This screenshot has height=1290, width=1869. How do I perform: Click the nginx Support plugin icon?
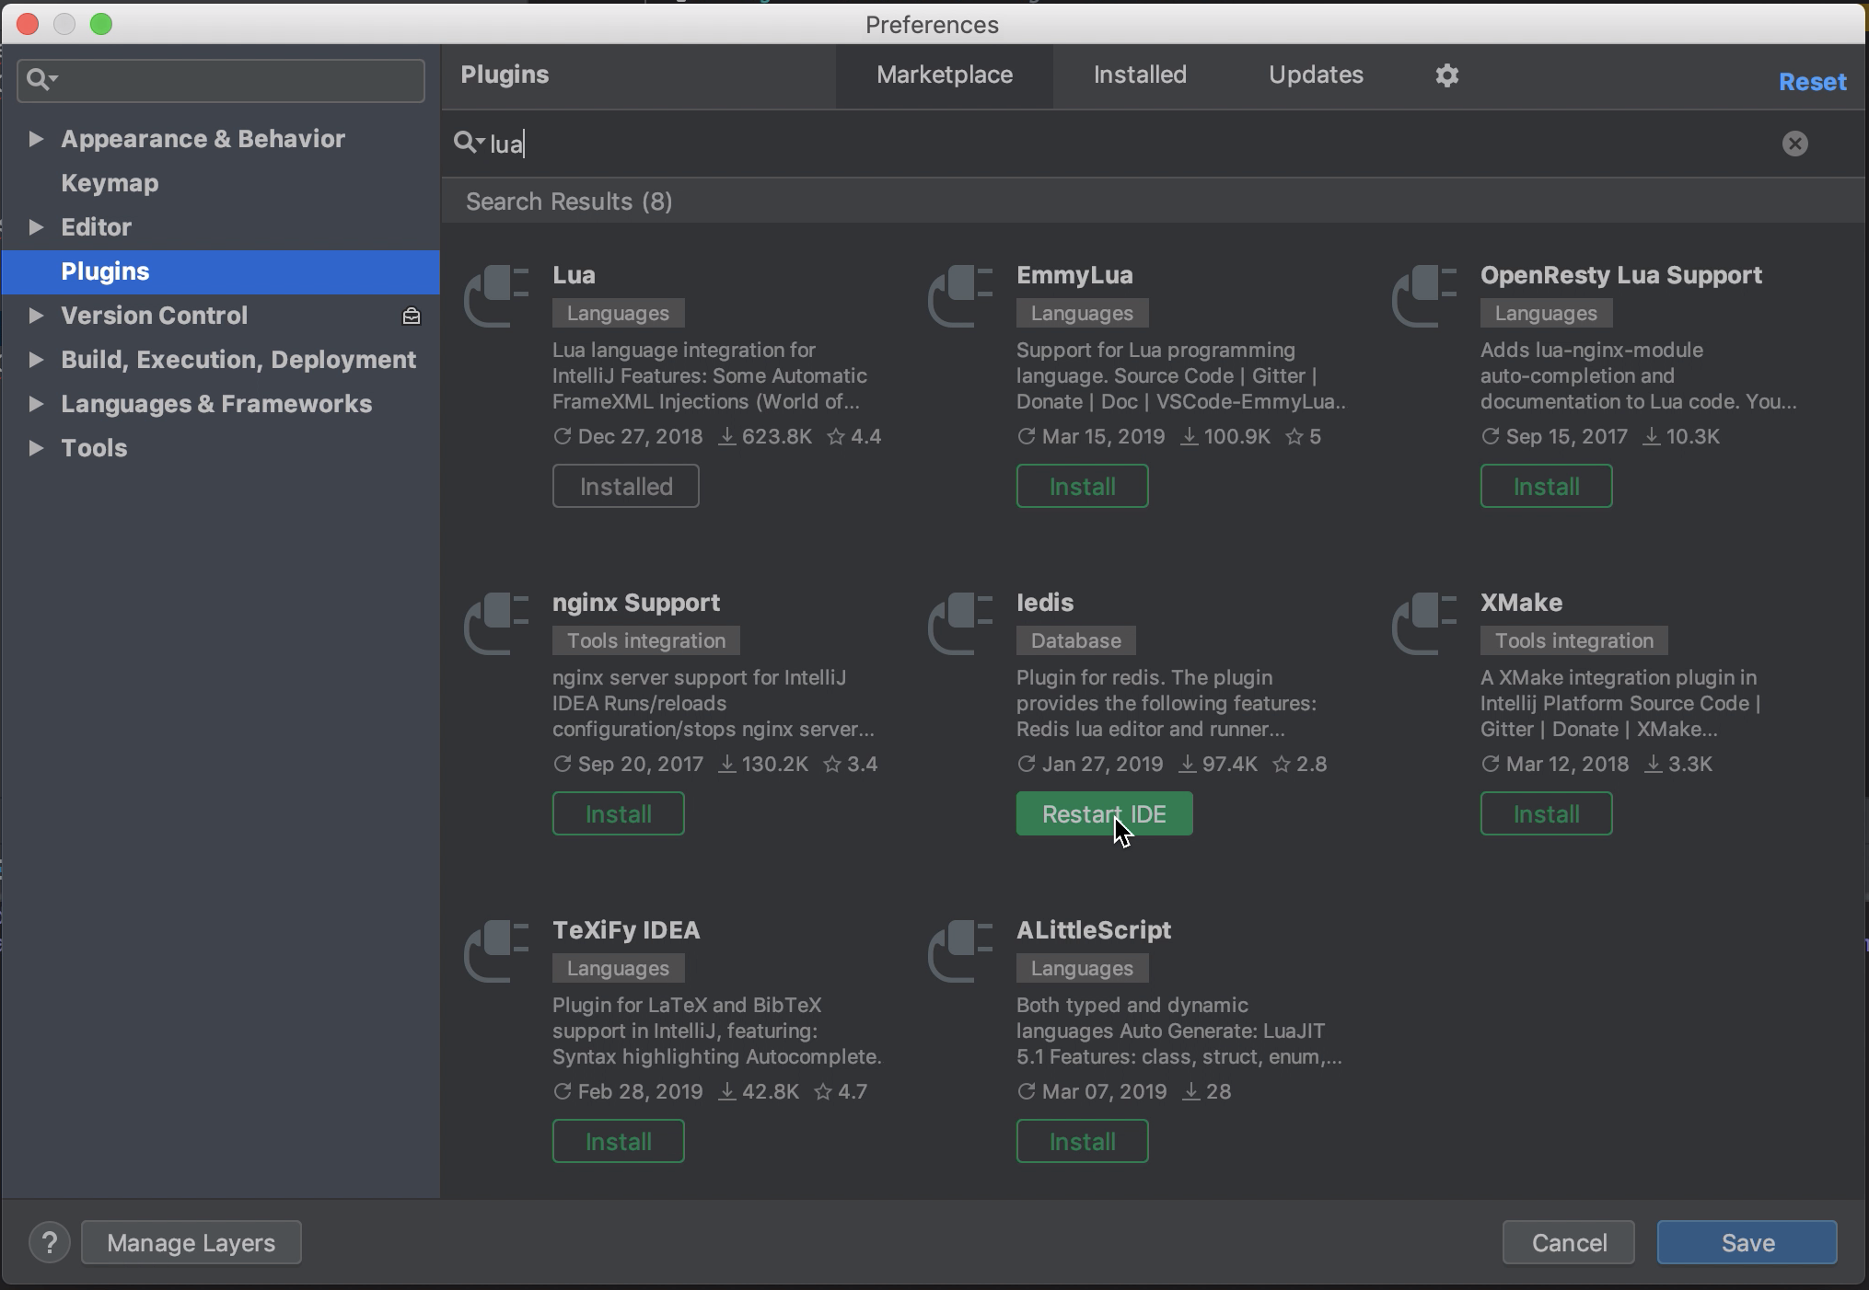pyautogui.click(x=497, y=624)
